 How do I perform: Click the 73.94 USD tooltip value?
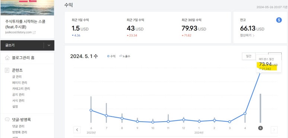coord(268,64)
